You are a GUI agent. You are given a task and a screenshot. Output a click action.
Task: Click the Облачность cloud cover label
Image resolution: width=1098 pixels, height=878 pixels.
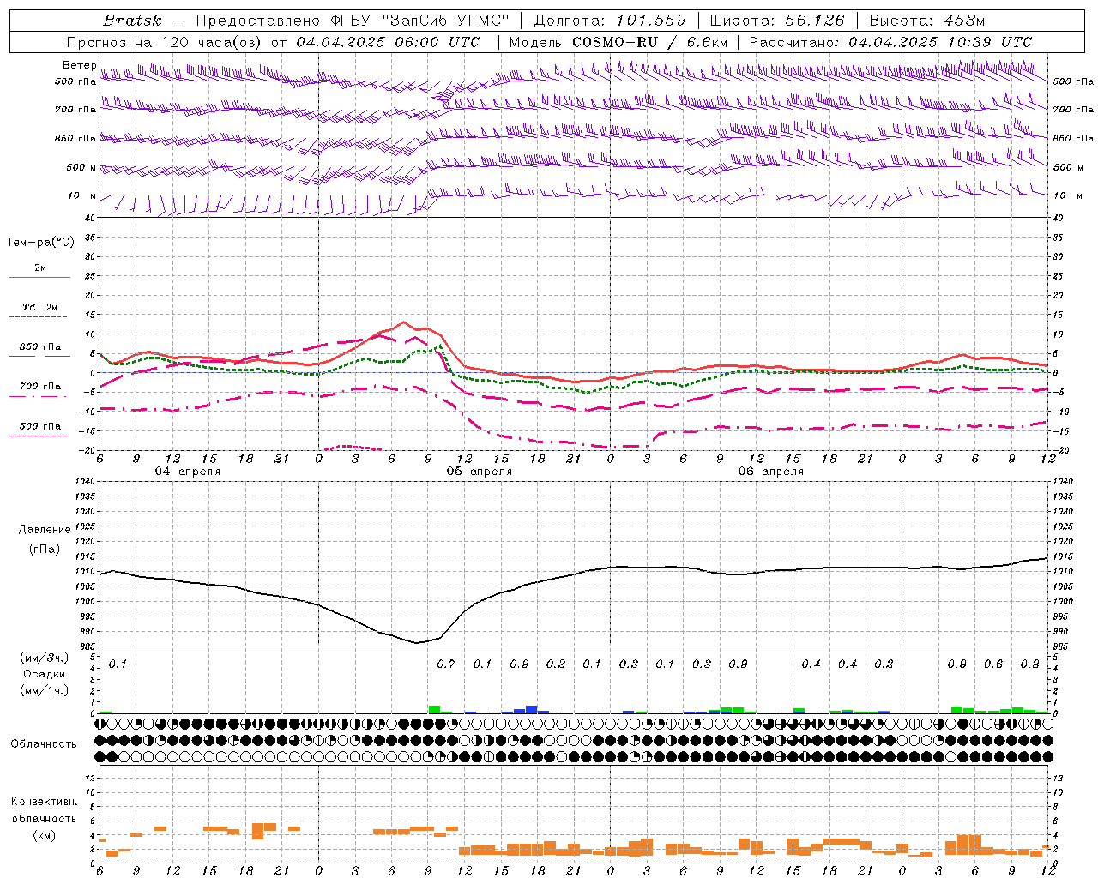pyautogui.click(x=44, y=744)
